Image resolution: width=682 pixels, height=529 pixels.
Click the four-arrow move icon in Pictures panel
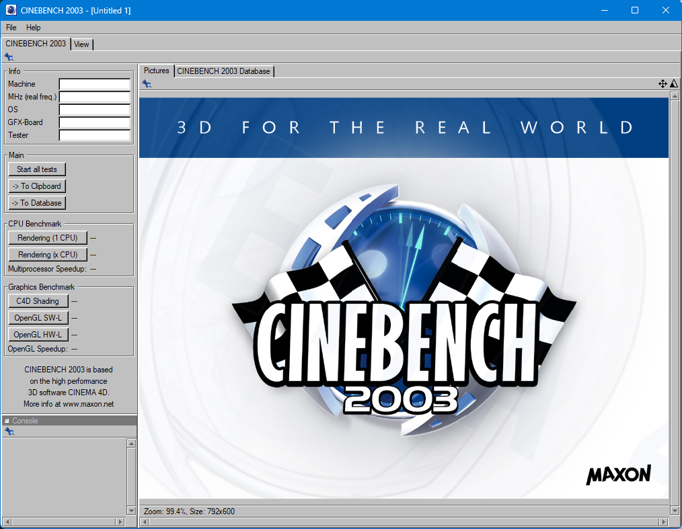662,83
